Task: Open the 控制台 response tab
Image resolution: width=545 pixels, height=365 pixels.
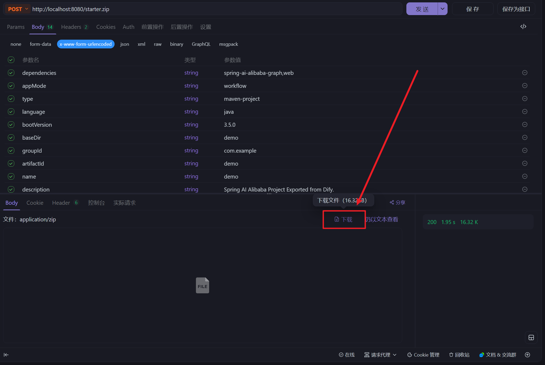Action: (x=96, y=203)
